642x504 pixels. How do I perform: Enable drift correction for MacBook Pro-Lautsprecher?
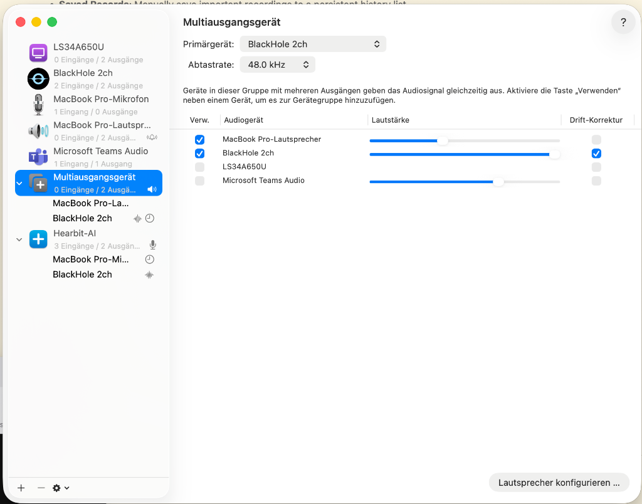(596, 140)
